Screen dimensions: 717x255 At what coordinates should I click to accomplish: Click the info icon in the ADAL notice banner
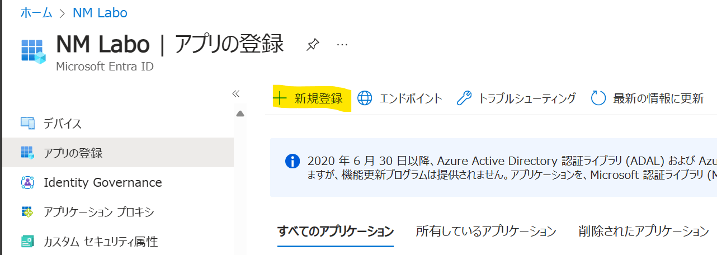292,162
